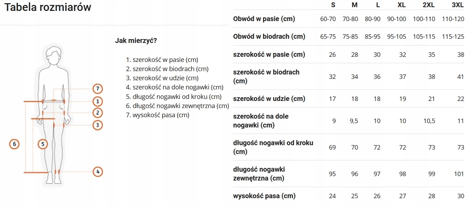
Task: Click the numbered circle 5 inseam marker
Action: click(x=43, y=144)
